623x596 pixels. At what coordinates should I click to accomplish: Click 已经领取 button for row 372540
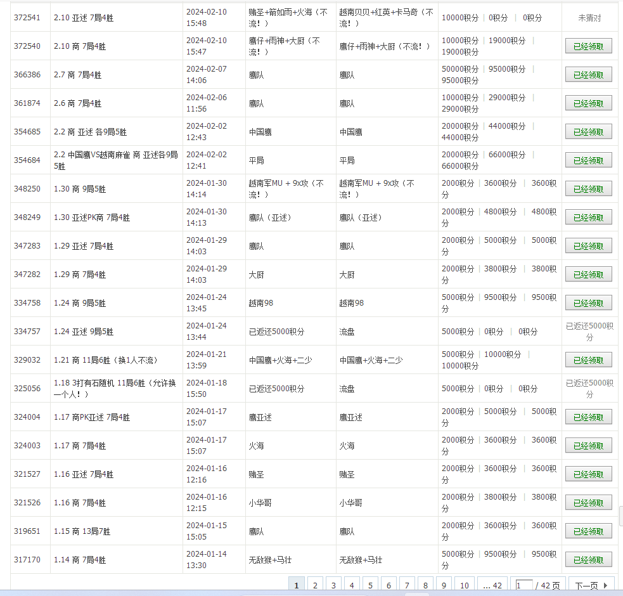pos(588,46)
